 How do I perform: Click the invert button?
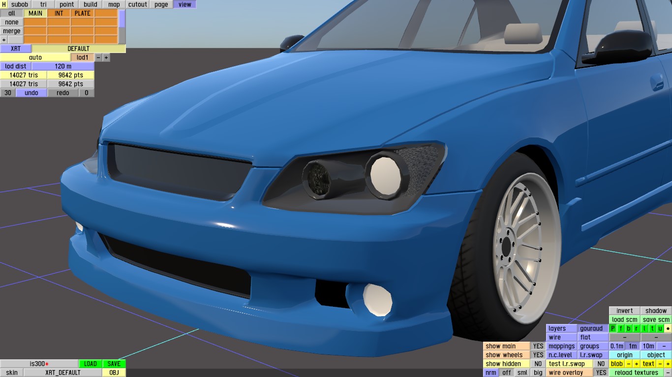coord(625,311)
